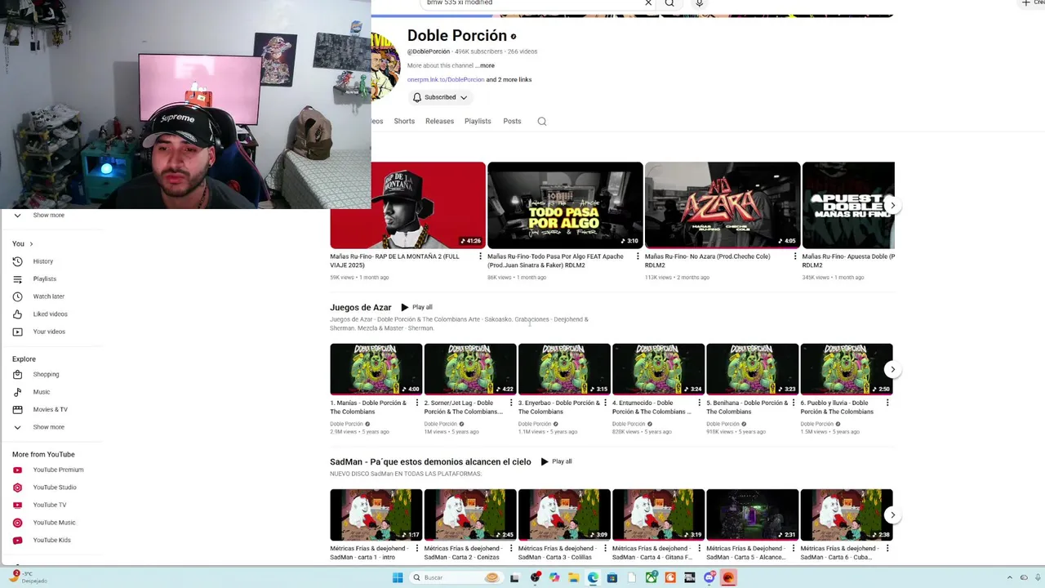
Task: Open Your videos in the sidebar
Action: point(49,332)
